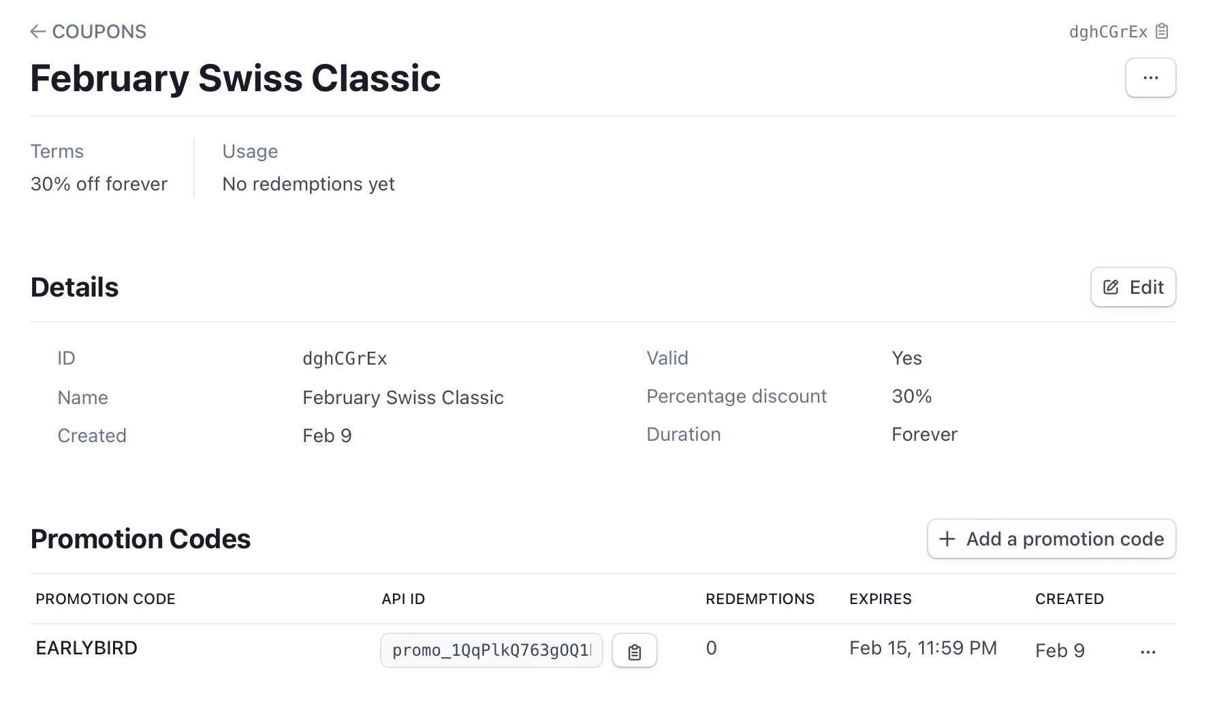Open the coupon overflow menu (three dots)
Viewport: 1219px width, 702px height.
(1150, 78)
